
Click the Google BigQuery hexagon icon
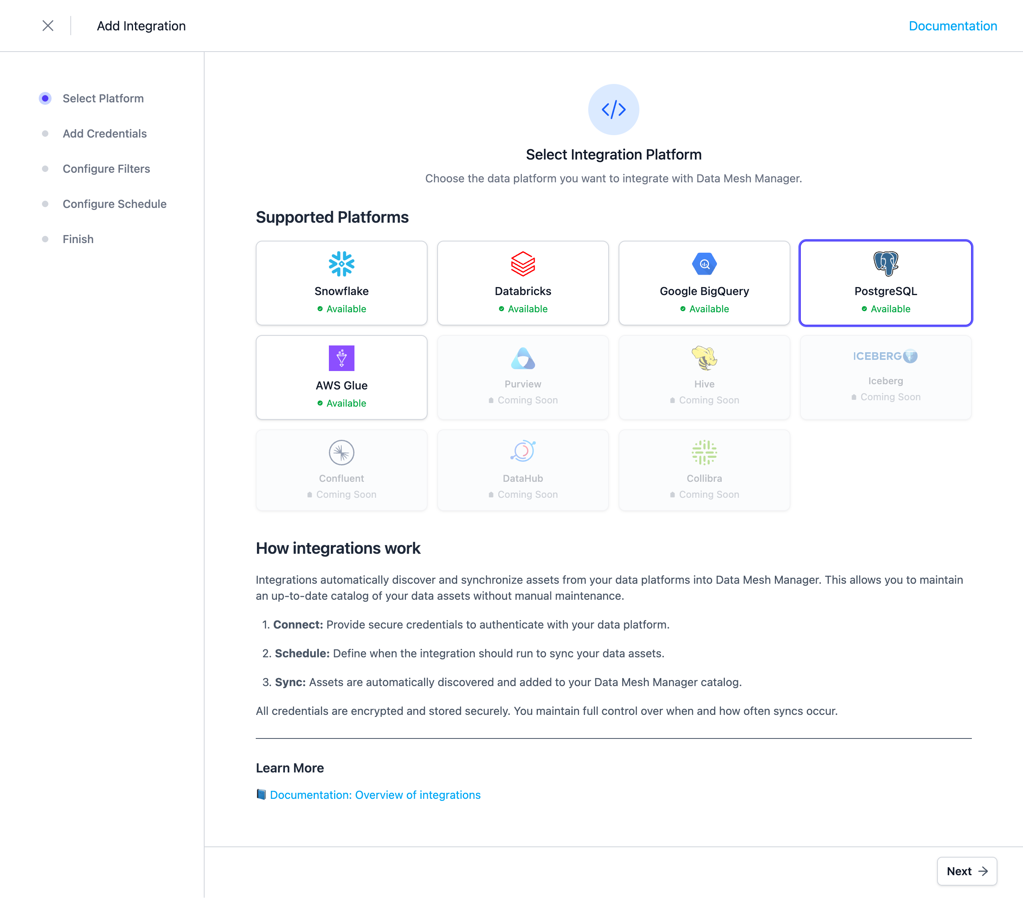[x=704, y=263]
